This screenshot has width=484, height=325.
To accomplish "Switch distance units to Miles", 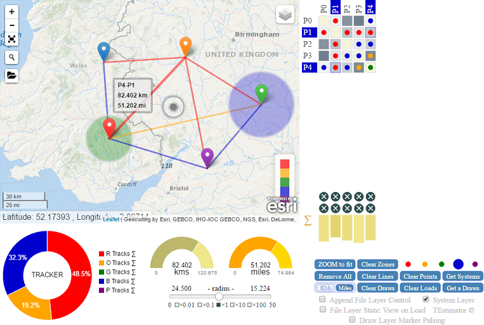I will tap(344, 288).
